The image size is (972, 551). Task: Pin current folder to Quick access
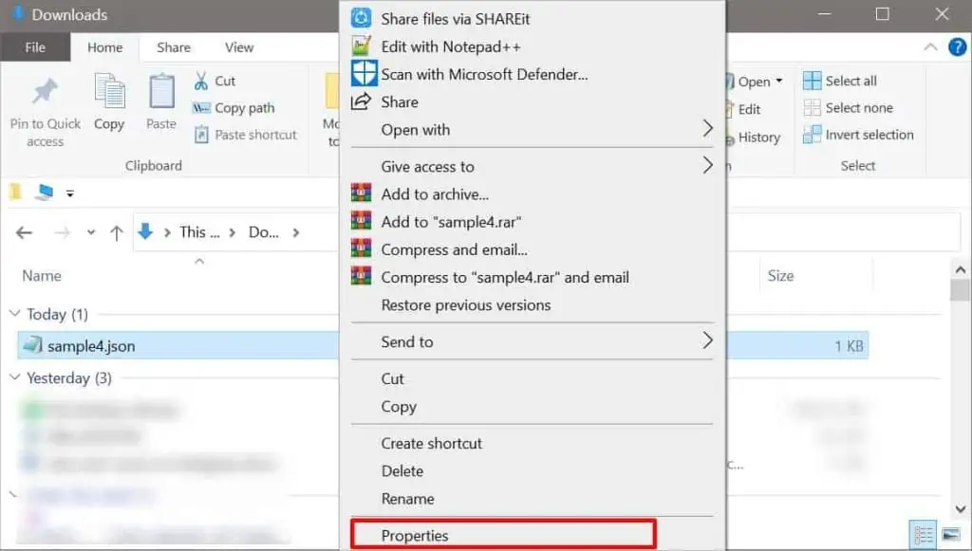pos(45,110)
